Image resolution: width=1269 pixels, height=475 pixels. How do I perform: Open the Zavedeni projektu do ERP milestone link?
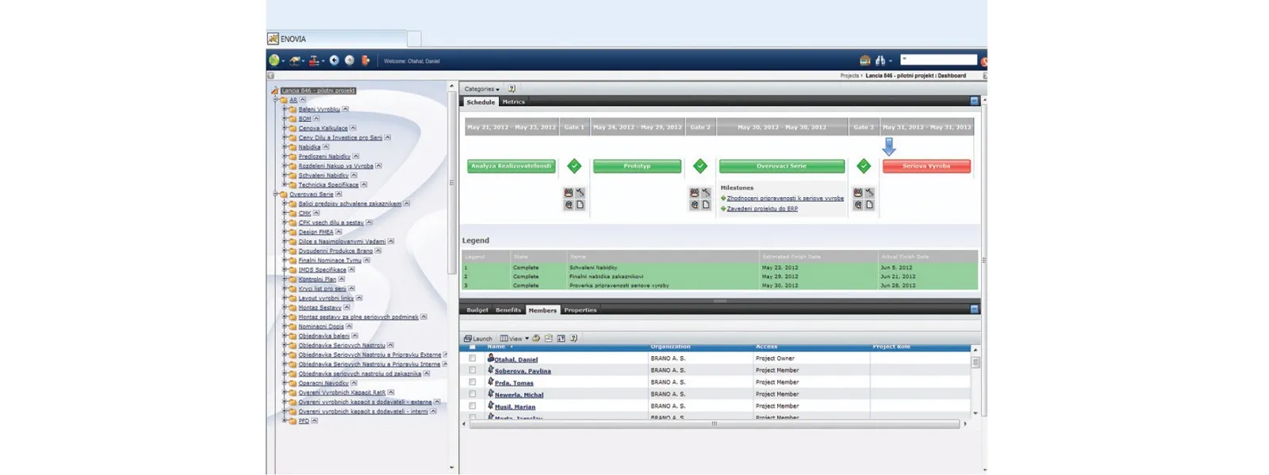click(761, 209)
